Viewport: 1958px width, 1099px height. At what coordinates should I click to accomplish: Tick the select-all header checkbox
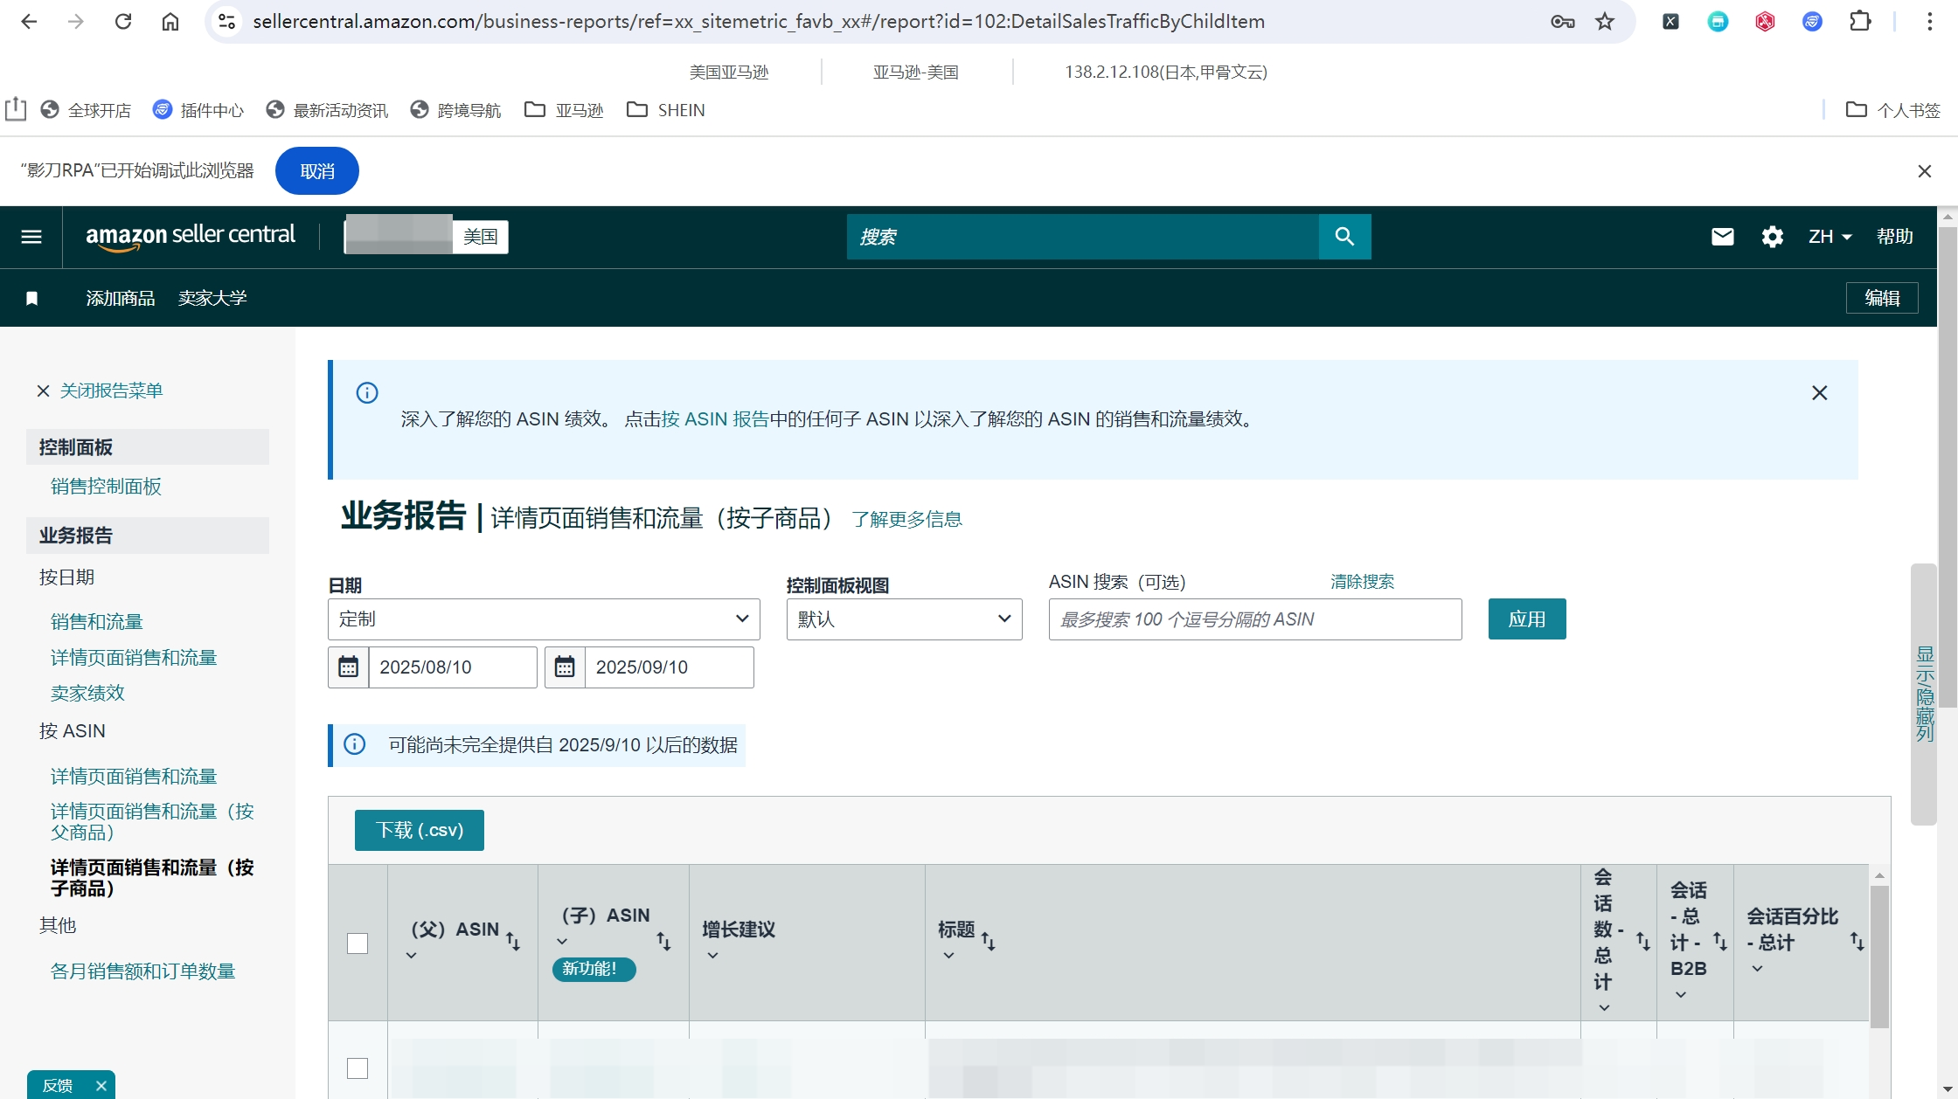click(x=358, y=943)
